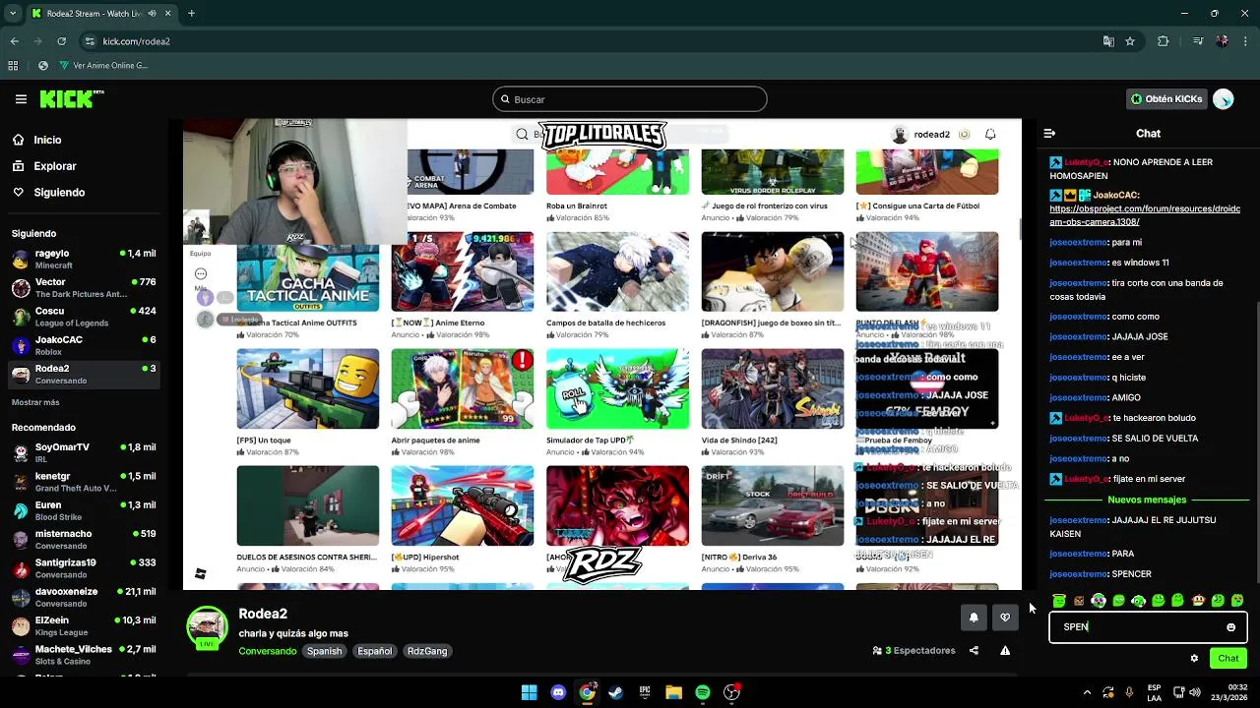This screenshot has height=708, width=1260.
Task: Open emoji picker in chat input
Action: (1230, 627)
